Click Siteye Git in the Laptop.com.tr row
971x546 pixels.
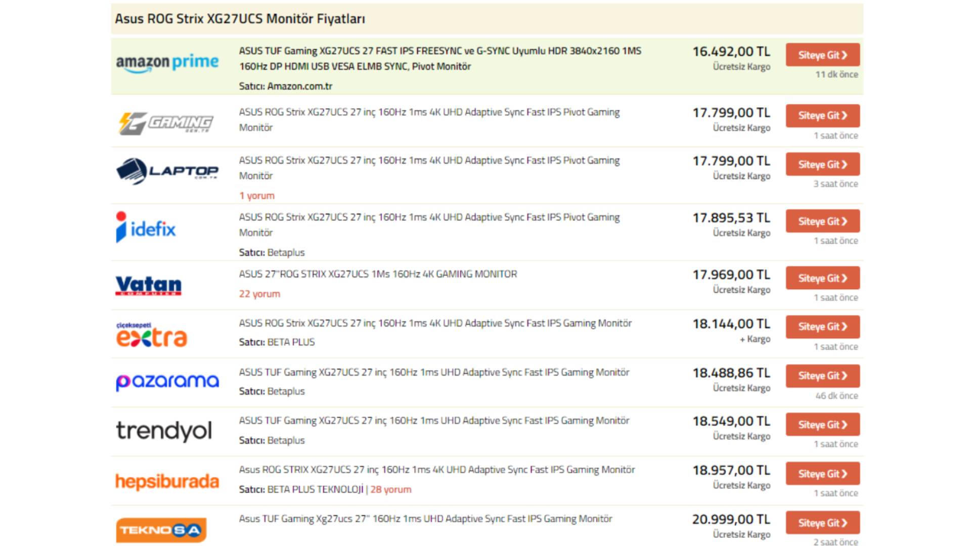[x=822, y=164]
